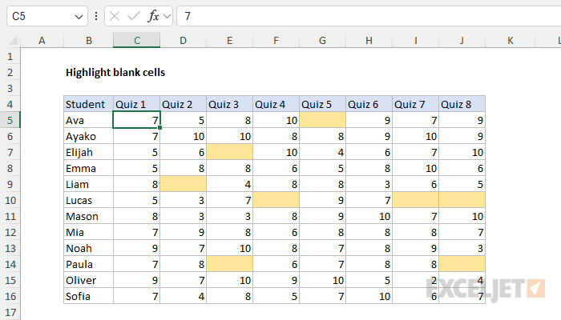The image size is (561, 320).
Task: Click Lucas's highlighted blank Quiz 4 cell
Action: click(x=276, y=200)
